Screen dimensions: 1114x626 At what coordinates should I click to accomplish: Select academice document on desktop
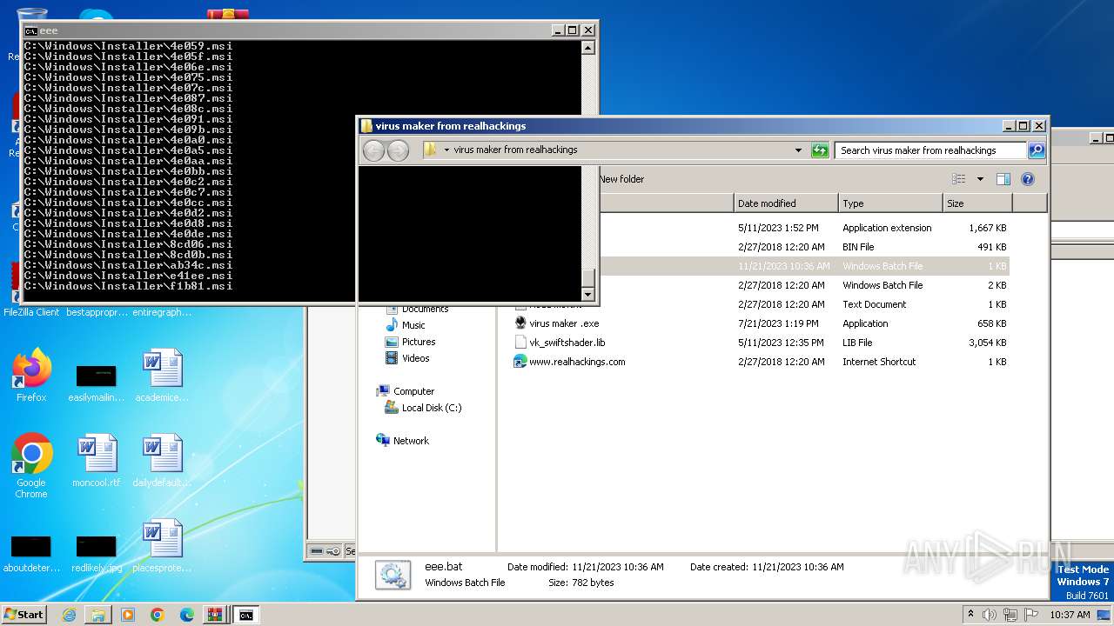click(161, 376)
